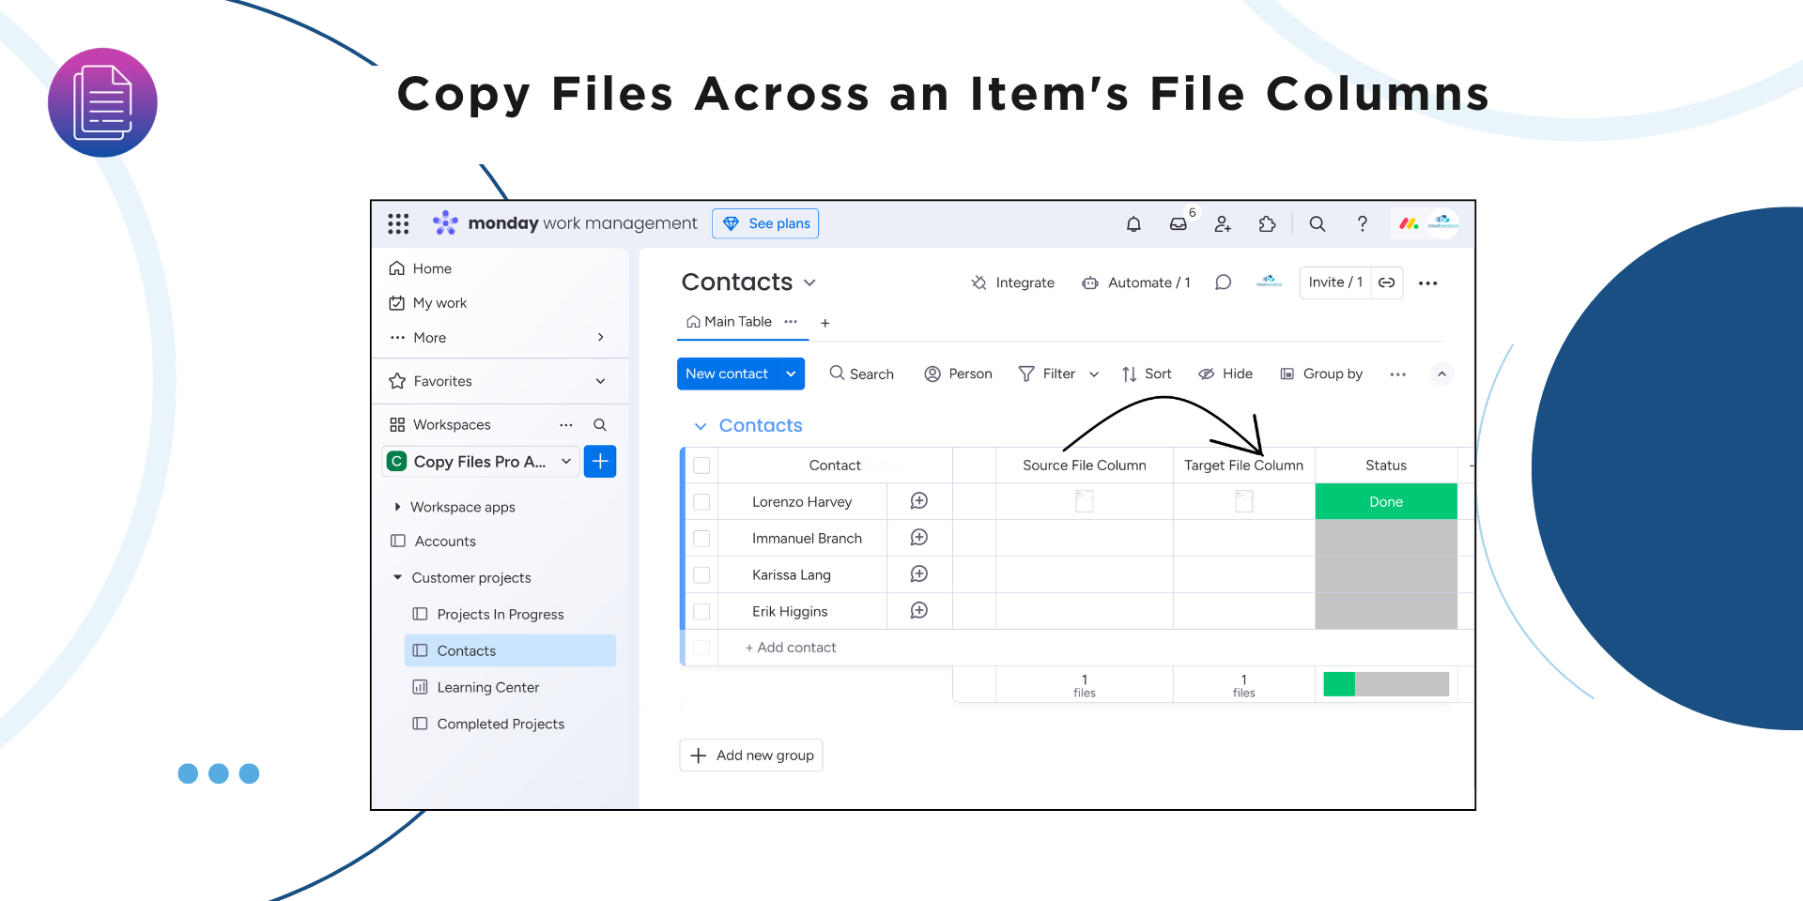Open the apps marketplace puzzle icon
1803x901 pixels.
tap(1268, 223)
